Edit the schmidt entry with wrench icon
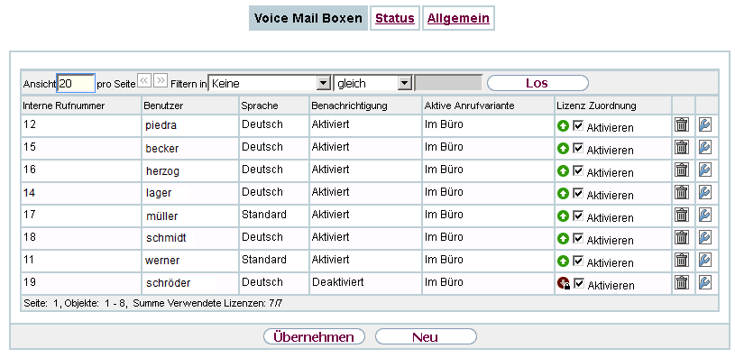 704,237
